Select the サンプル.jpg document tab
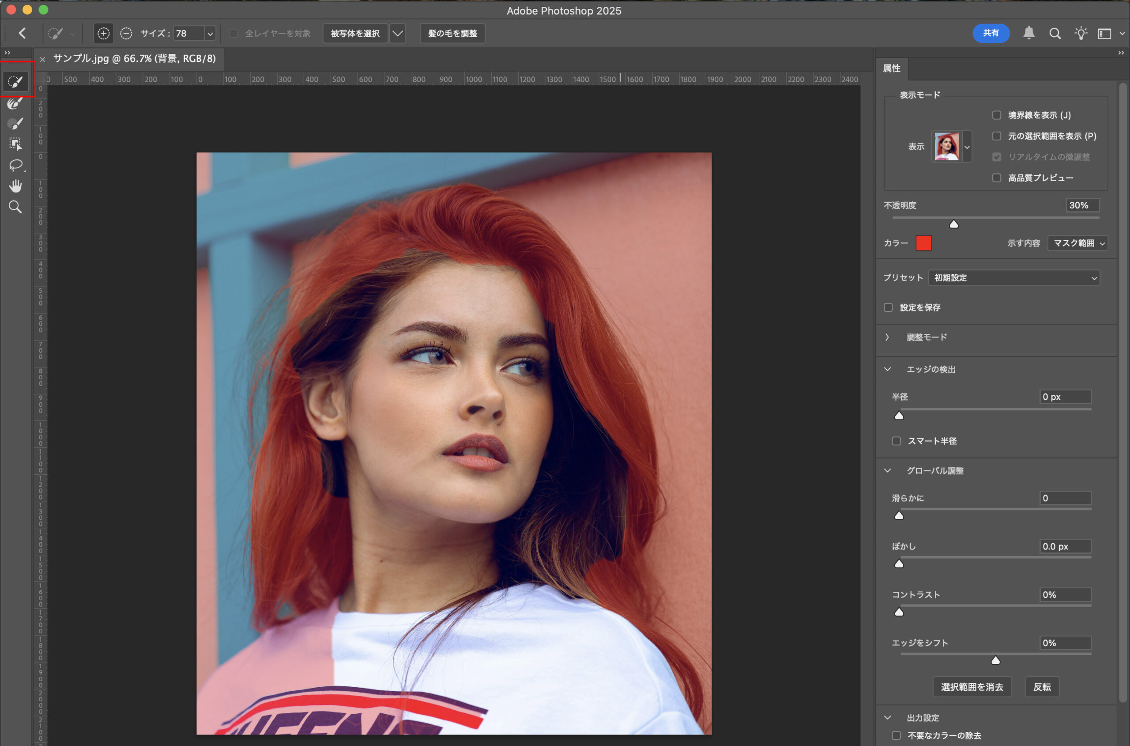Viewport: 1130px width, 746px height. [x=134, y=58]
